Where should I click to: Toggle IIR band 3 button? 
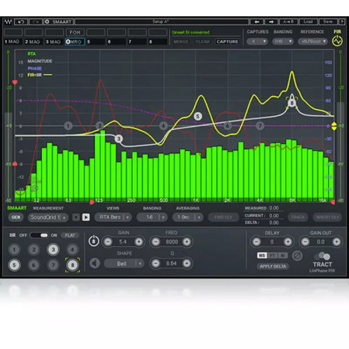tap(53, 250)
